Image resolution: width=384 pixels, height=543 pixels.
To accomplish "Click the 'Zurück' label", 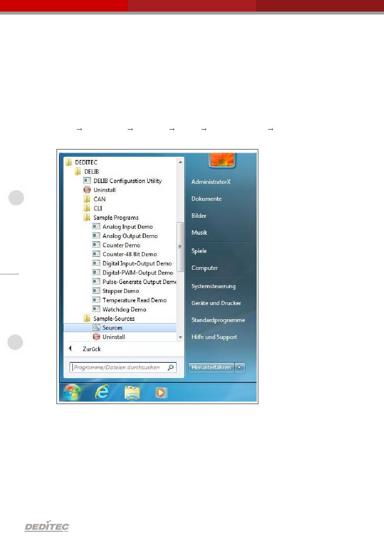I will [92, 349].
